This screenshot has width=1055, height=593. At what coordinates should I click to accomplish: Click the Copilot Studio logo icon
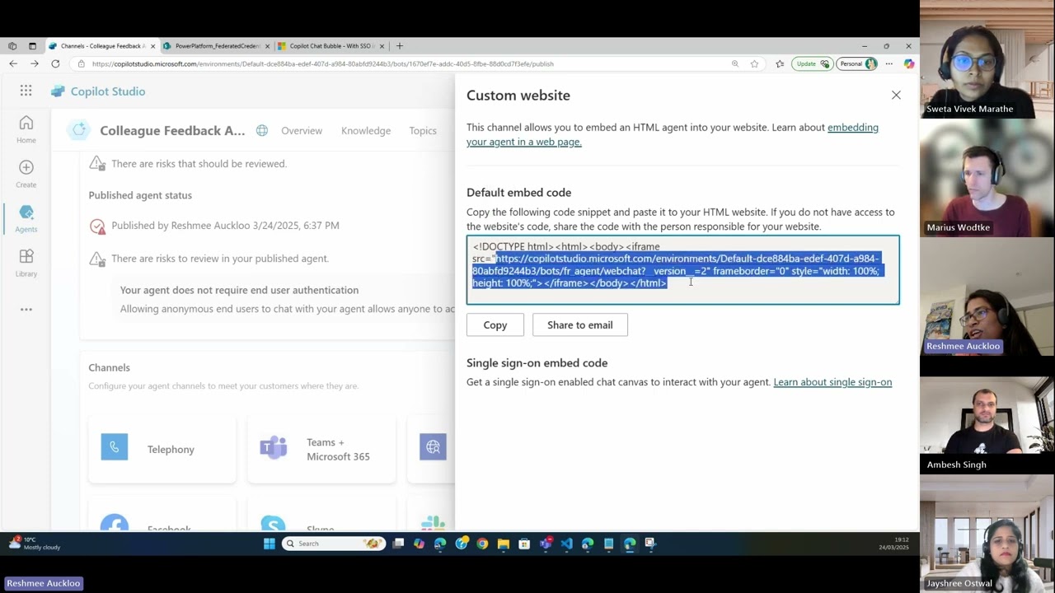tap(58, 91)
